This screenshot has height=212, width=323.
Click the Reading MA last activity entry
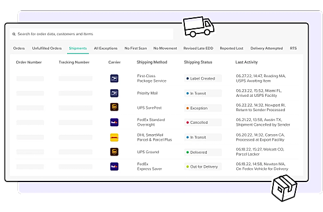point(261,78)
